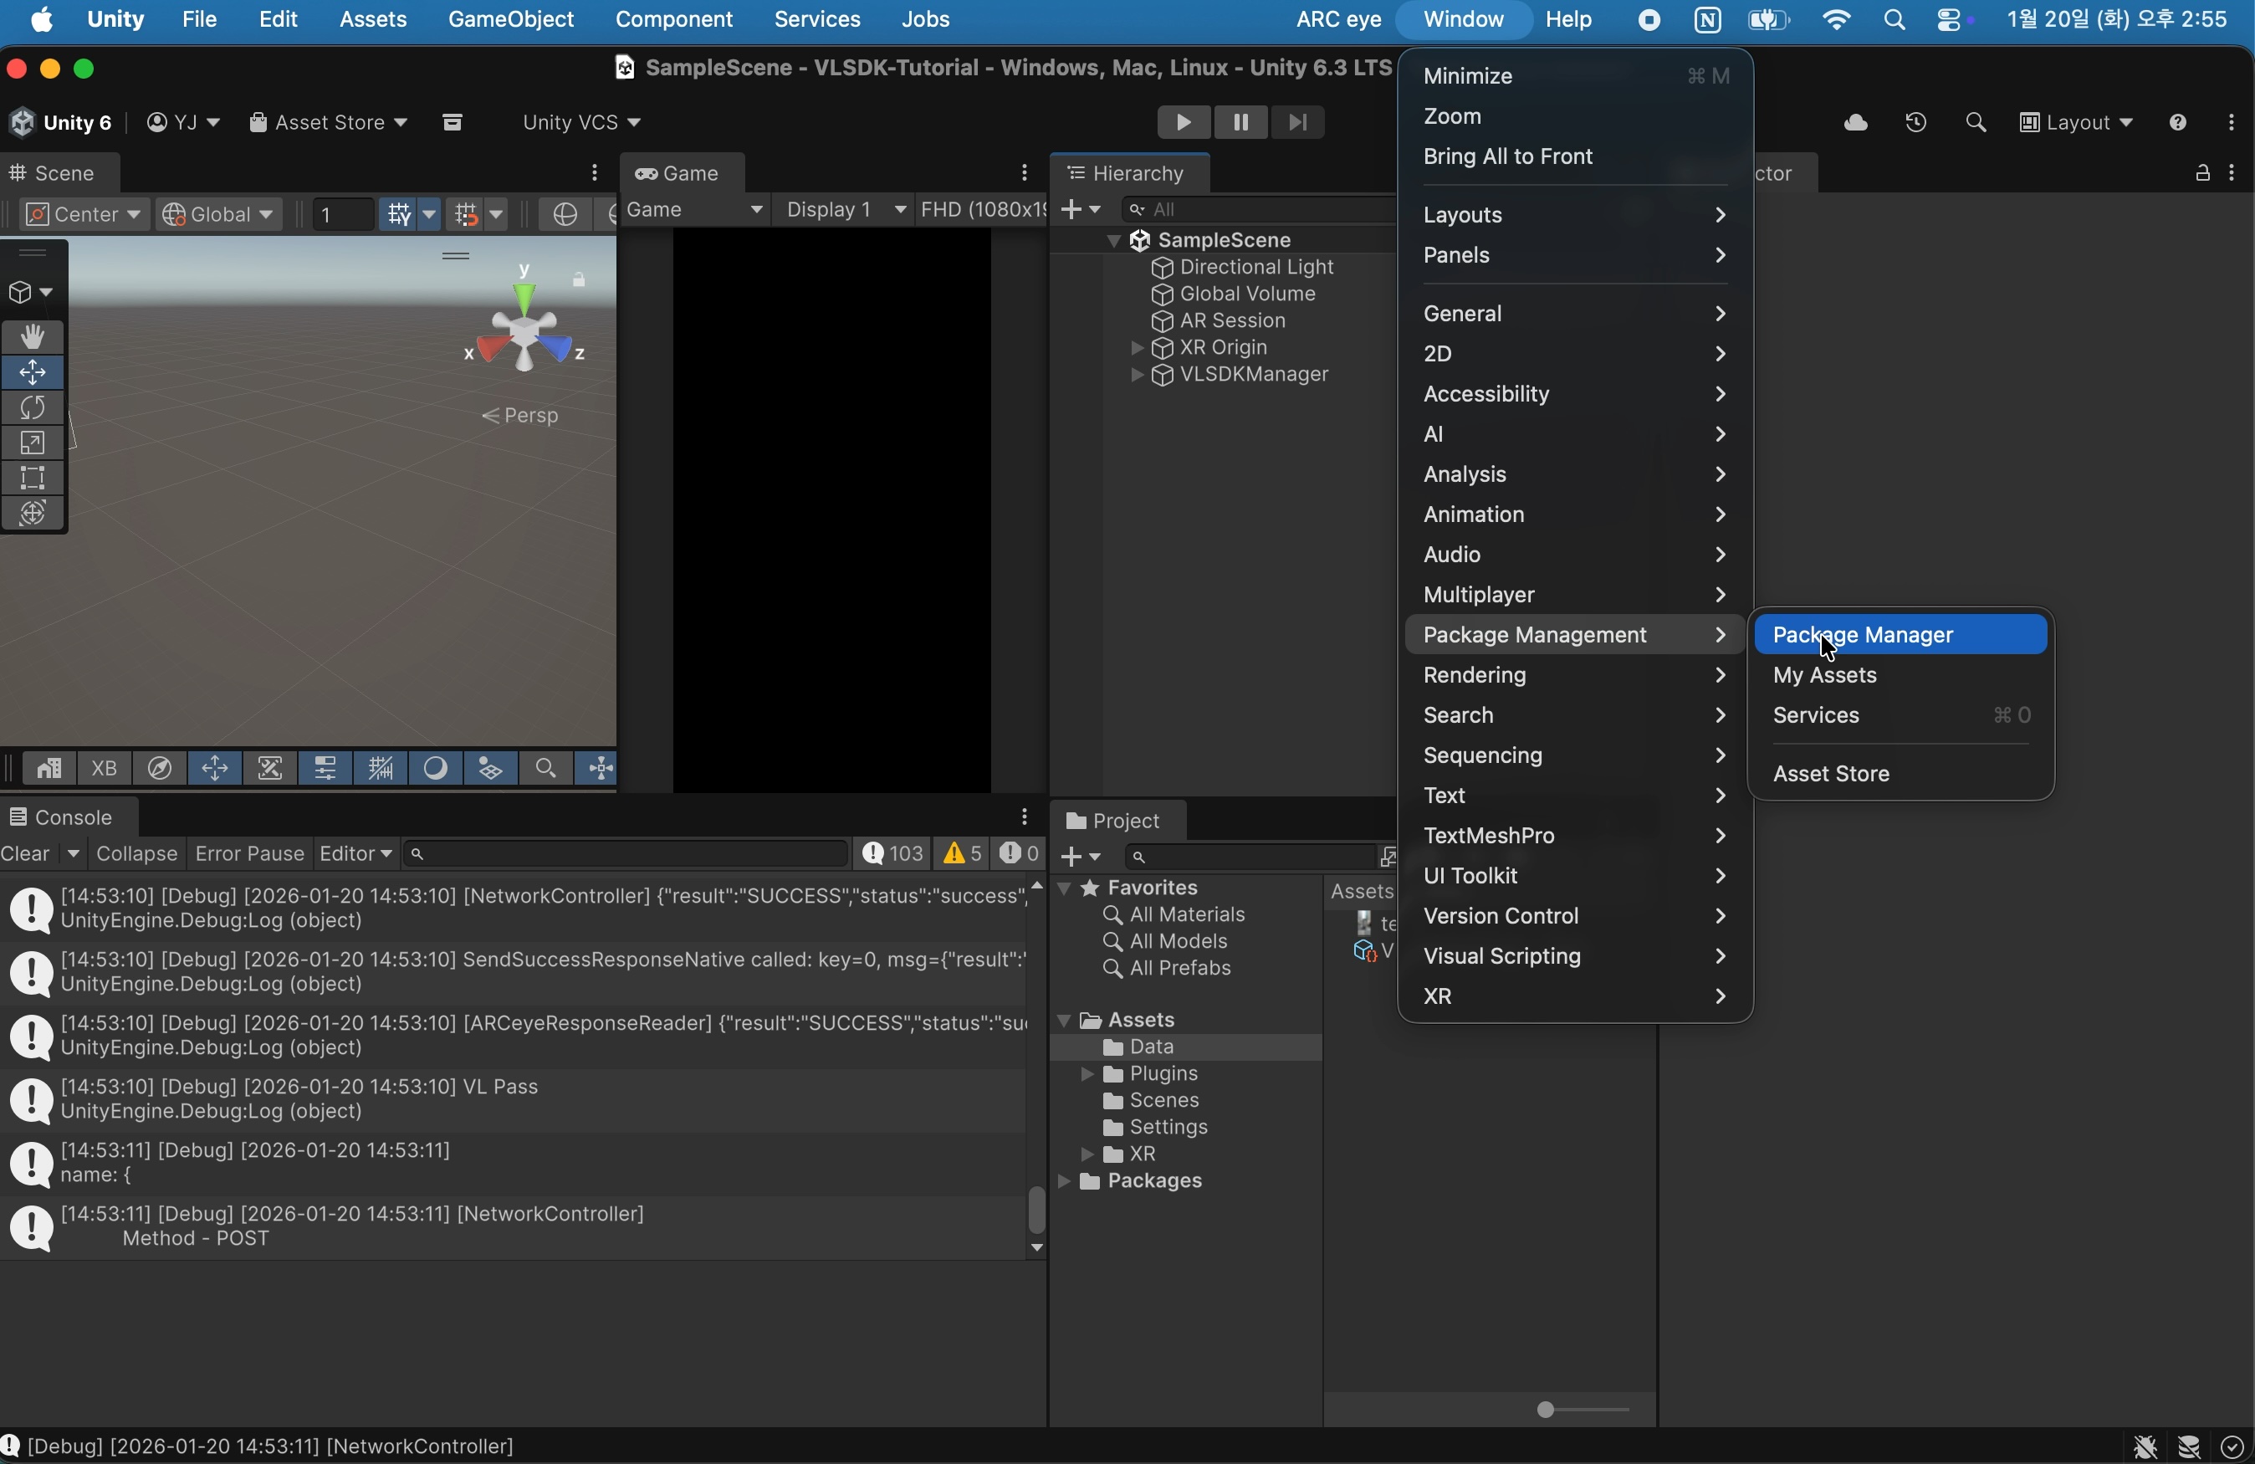Toggle the Collapse option in Console

[x=136, y=854]
